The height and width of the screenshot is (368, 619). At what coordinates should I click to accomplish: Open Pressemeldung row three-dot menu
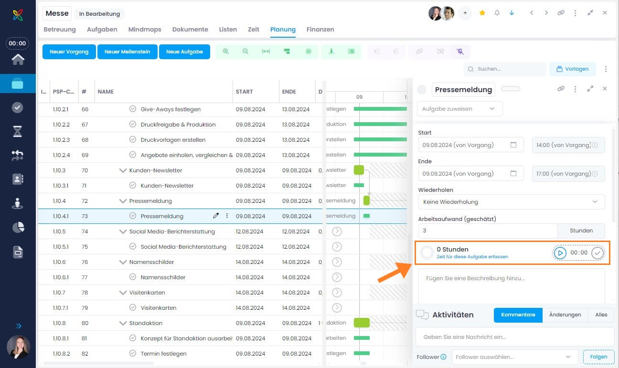point(227,216)
